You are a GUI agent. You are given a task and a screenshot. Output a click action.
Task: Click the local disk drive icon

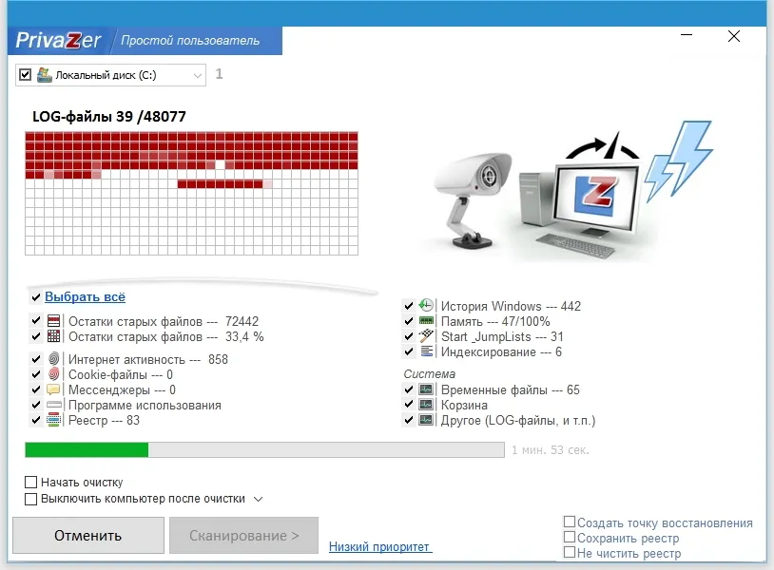45,75
